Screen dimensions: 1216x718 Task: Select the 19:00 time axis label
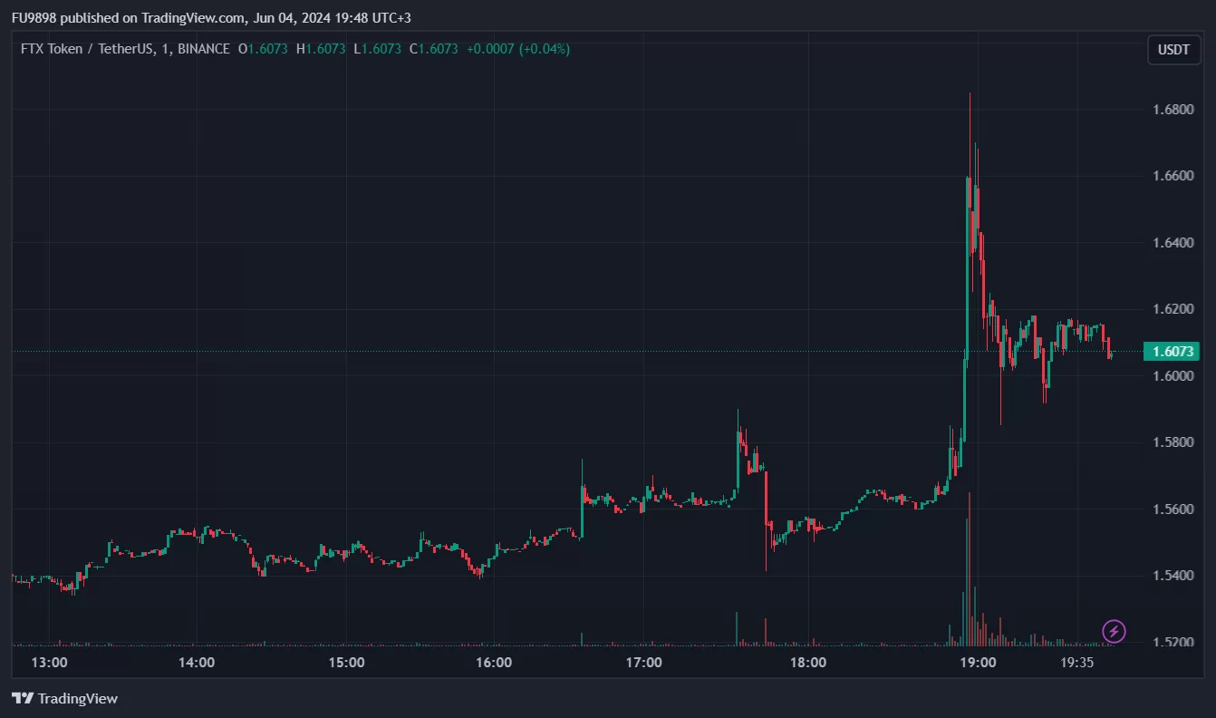(x=979, y=663)
